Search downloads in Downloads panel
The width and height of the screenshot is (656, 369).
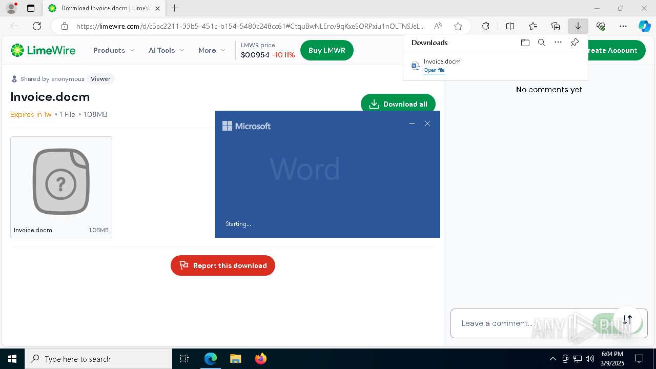[541, 43]
